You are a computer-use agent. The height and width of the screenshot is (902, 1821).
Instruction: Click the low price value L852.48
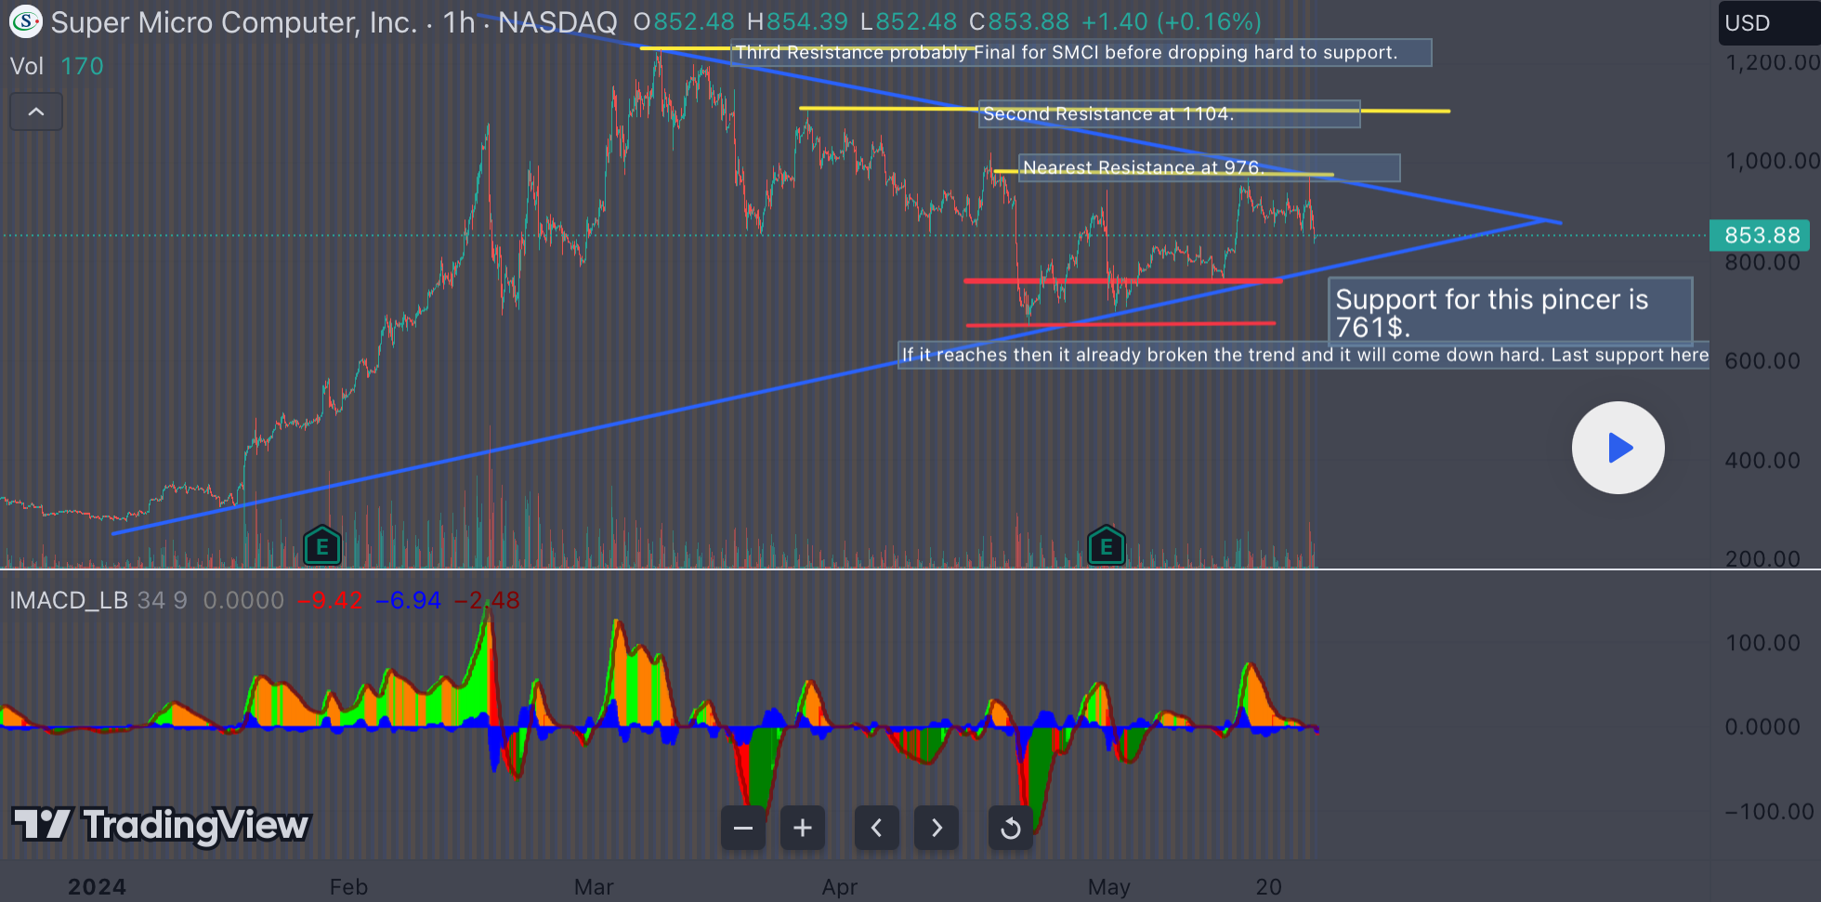(909, 22)
